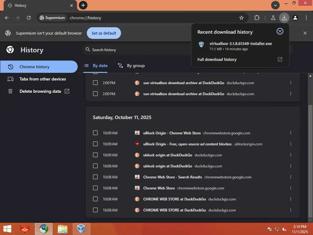Open actions menu for last CHROME WEB STORE entry

click(290, 210)
